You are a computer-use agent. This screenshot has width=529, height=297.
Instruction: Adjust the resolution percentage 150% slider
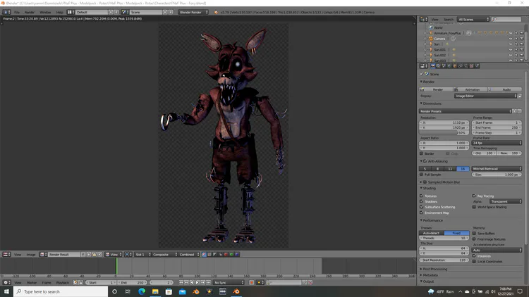[x=444, y=133]
